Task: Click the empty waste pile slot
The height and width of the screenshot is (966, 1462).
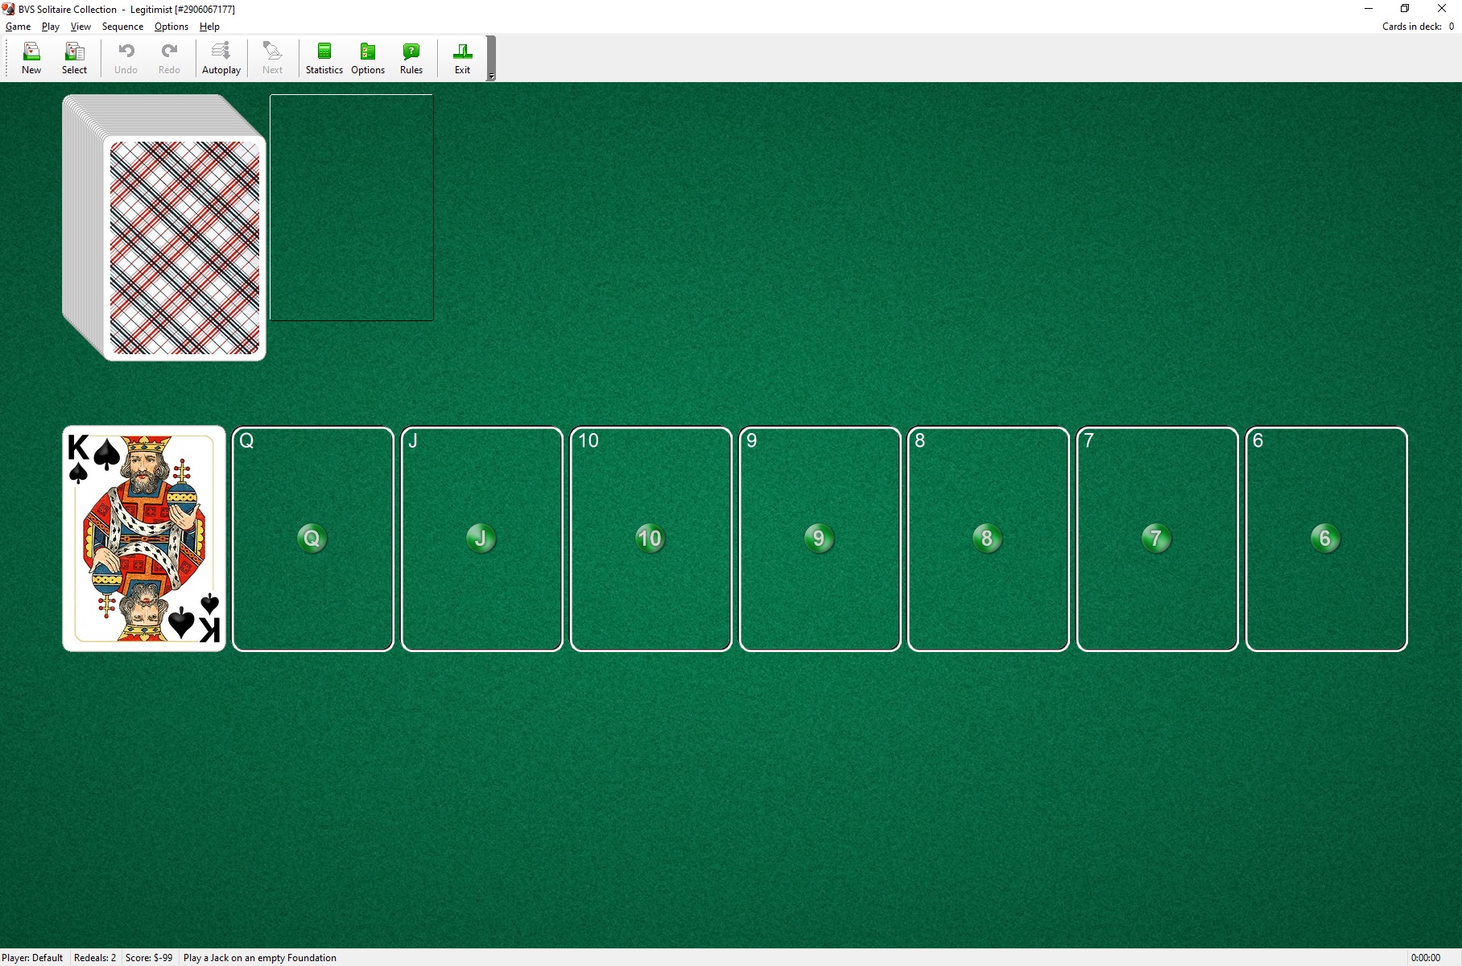Action: point(352,208)
